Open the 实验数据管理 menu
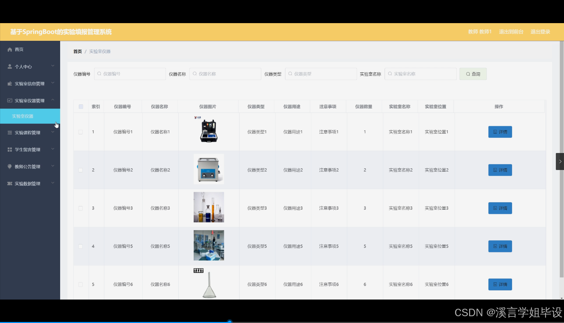The image size is (564, 323). [30, 184]
